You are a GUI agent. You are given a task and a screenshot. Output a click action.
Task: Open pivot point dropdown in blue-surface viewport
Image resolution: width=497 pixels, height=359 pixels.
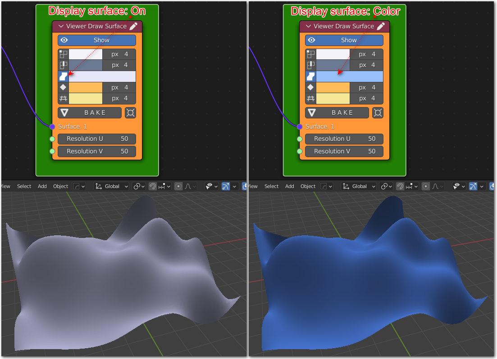[x=386, y=186]
